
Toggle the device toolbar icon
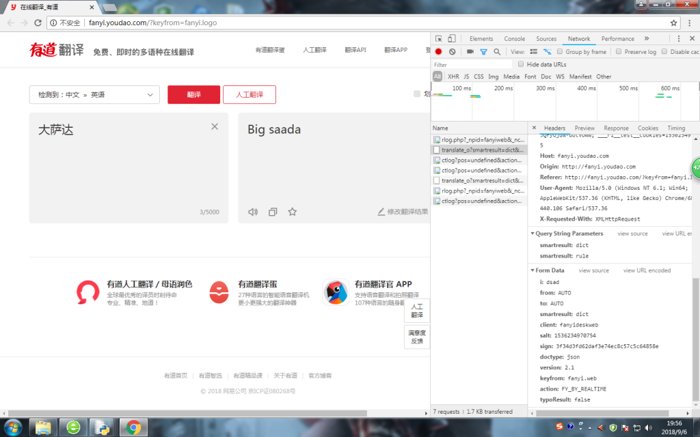tap(454, 39)
